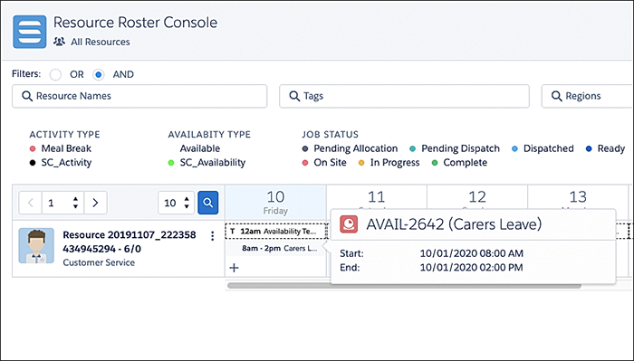Click the Available legend label

(x=200, y=148)
